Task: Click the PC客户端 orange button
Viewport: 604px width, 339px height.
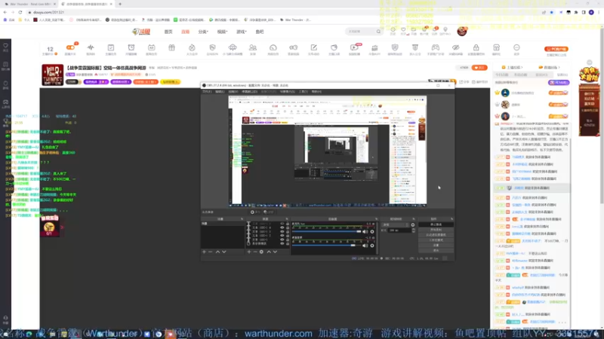Action: (556, 49)
